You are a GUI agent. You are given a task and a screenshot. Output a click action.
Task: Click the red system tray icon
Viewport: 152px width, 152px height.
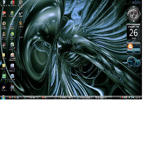click(122, 98)
